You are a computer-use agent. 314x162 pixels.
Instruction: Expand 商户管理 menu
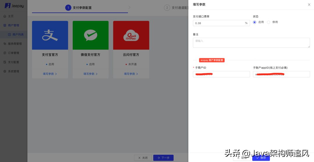pyautogui.click(x=14, y=25)
